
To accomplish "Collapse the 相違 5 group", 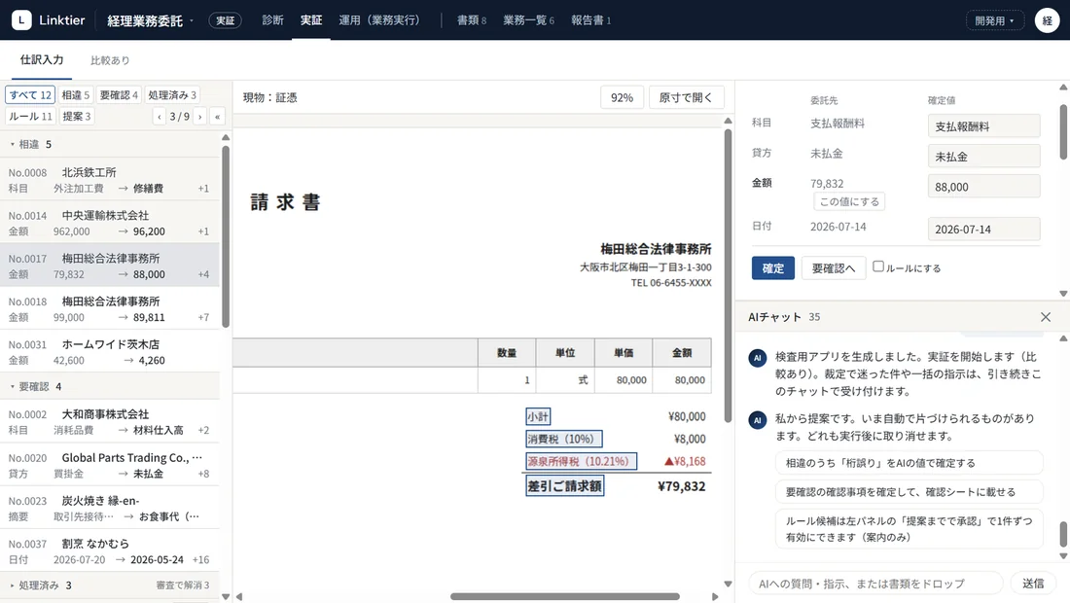I will (x=31, y=144).
